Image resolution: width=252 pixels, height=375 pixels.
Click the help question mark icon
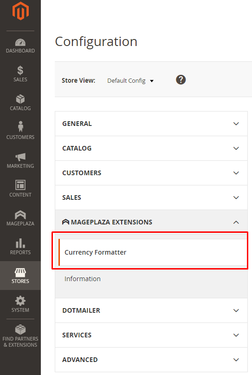point(181,79)
